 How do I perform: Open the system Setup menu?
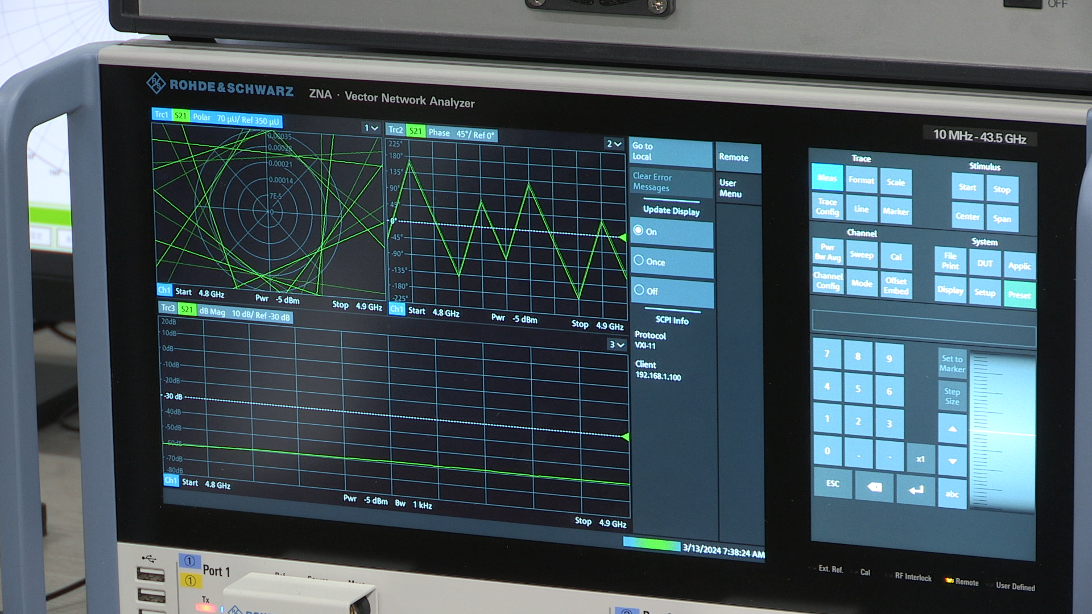tap(985, 292)
